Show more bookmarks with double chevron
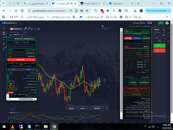This screenshot has height=130, width=173. pos(167,17)
